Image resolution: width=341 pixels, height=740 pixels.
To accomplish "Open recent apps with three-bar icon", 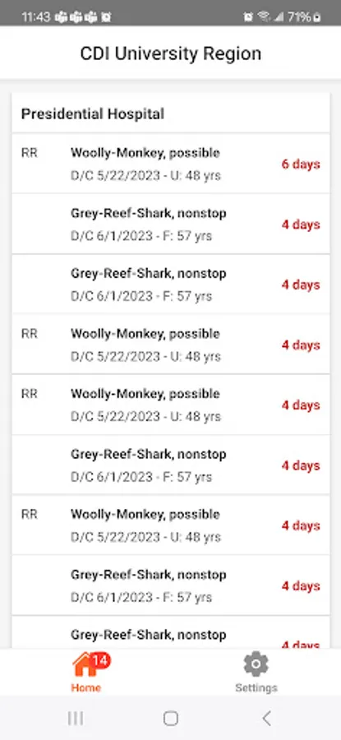I will 76,719.
